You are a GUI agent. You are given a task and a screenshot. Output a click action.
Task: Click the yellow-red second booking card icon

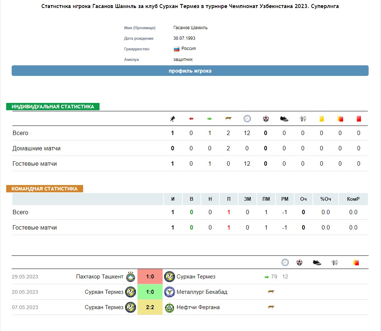point(340,119)
